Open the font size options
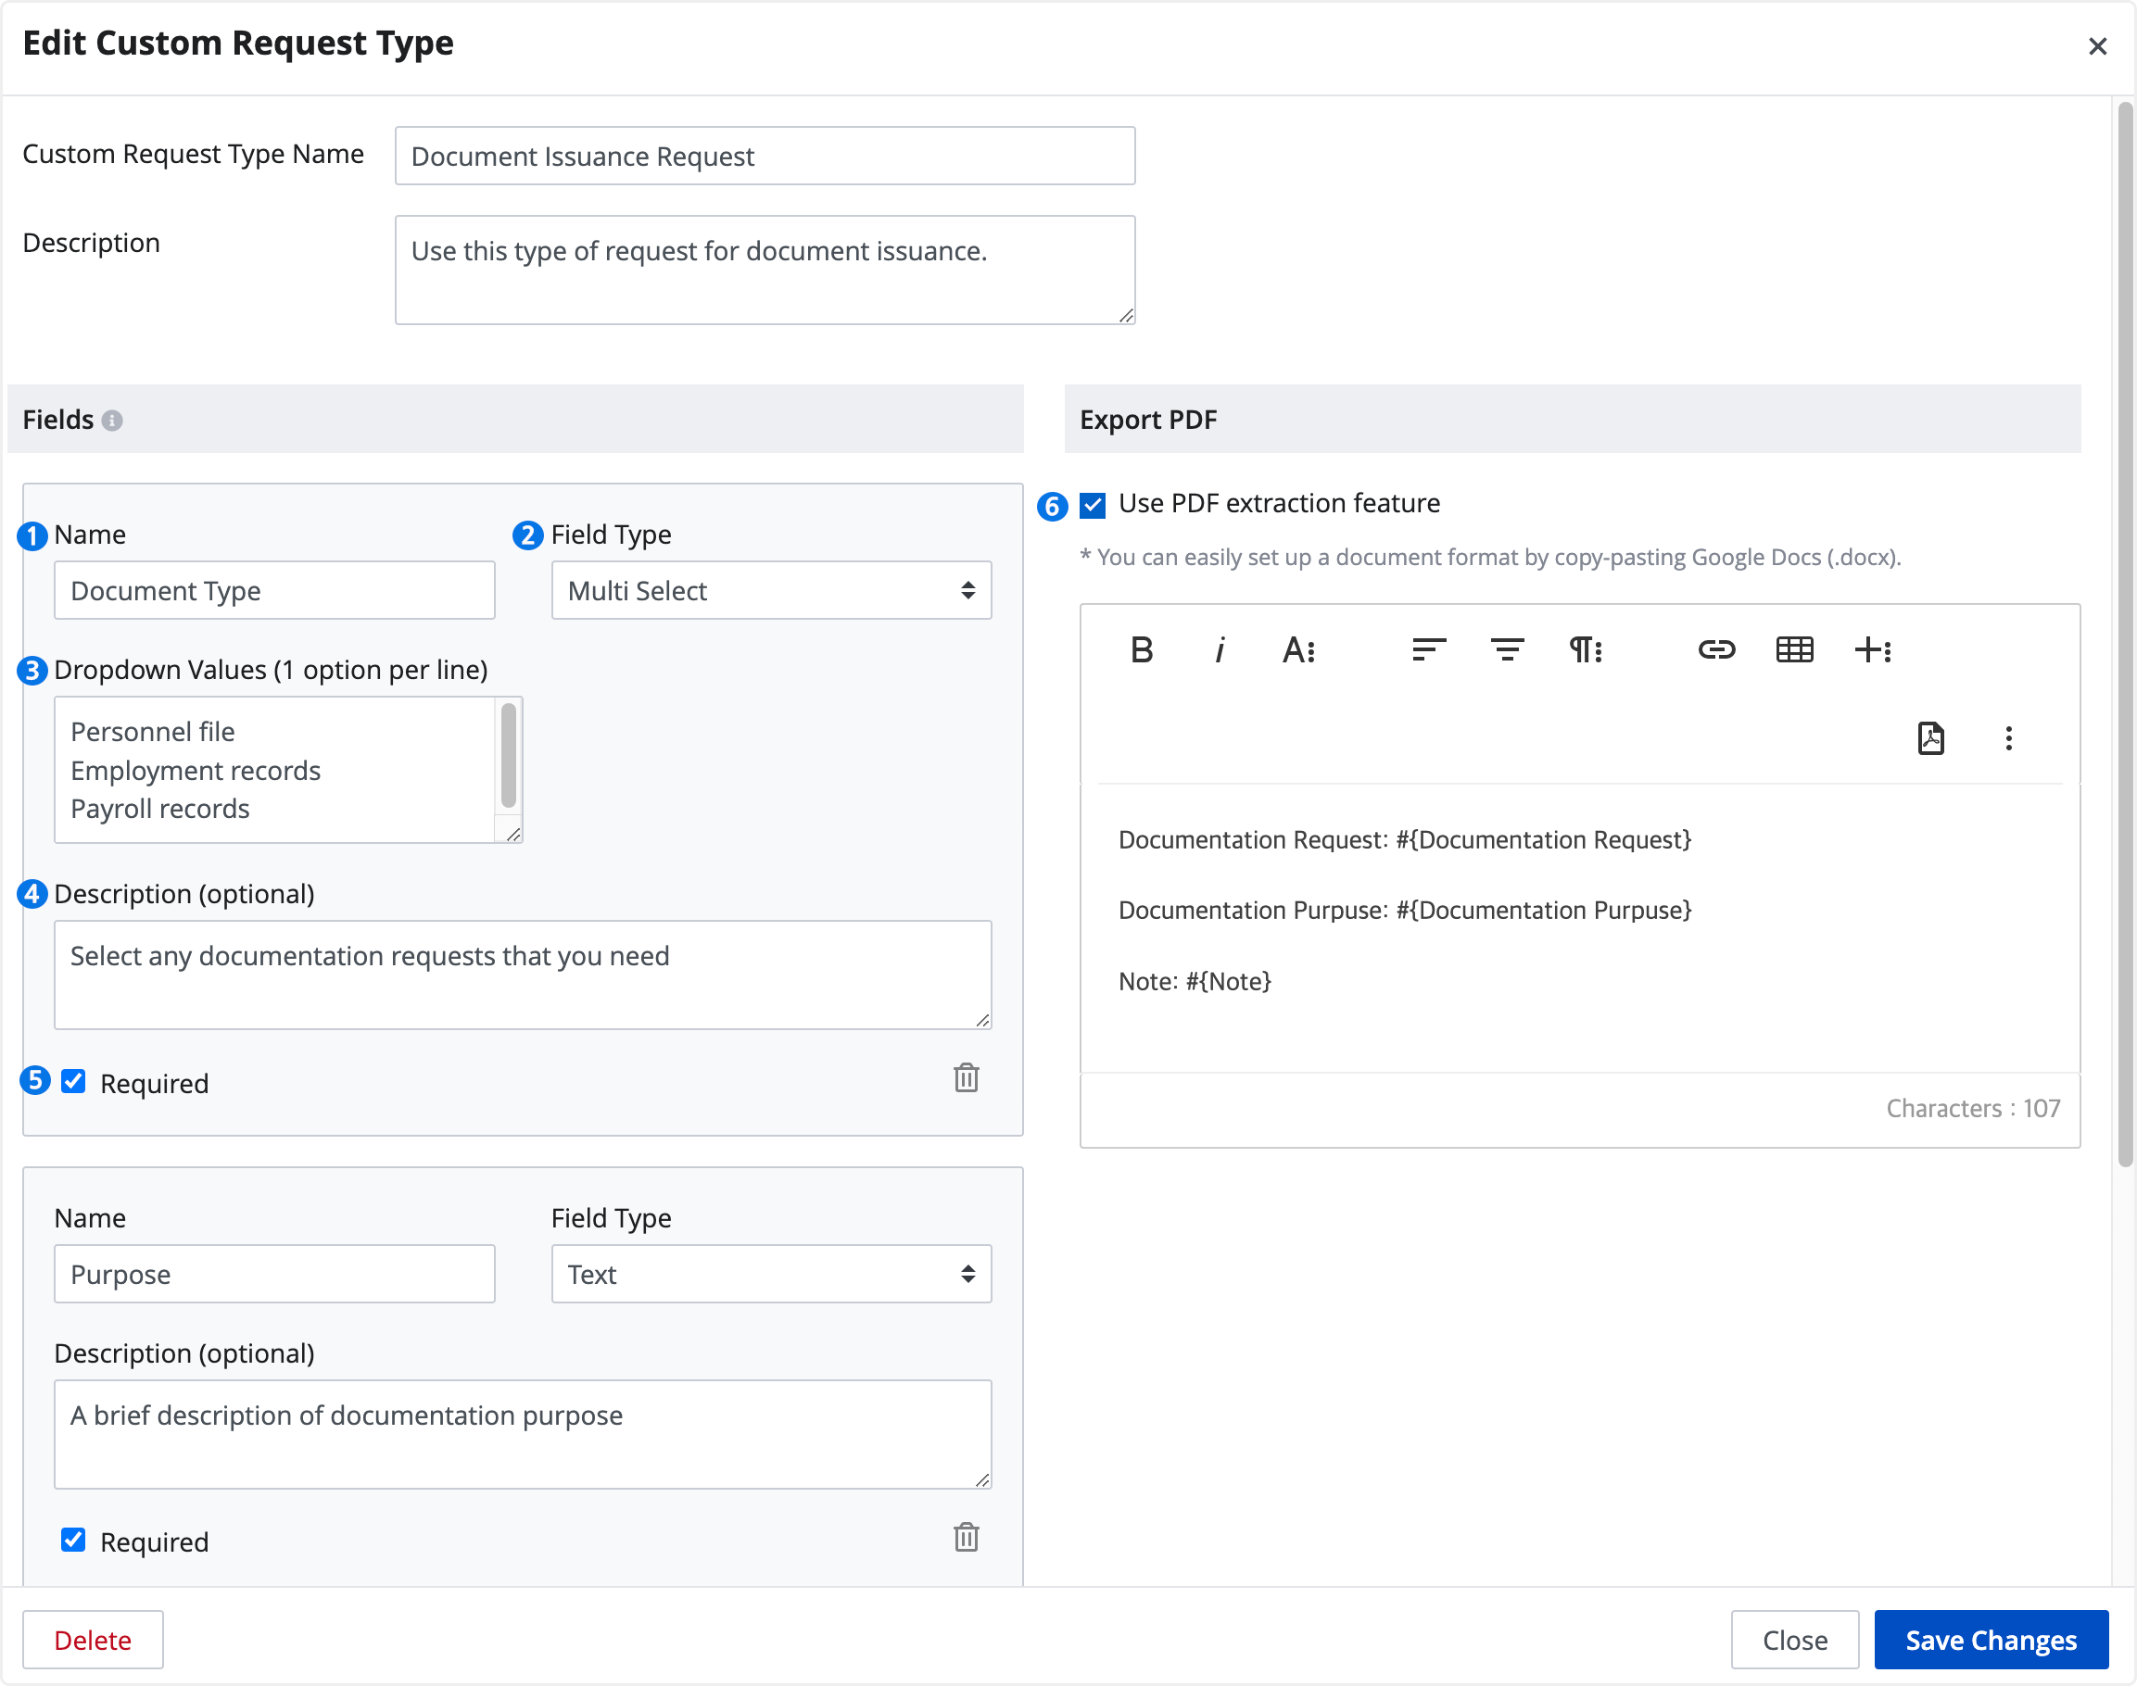This screenshot has width=2137, height=1686. click(x=1297, y=649)
